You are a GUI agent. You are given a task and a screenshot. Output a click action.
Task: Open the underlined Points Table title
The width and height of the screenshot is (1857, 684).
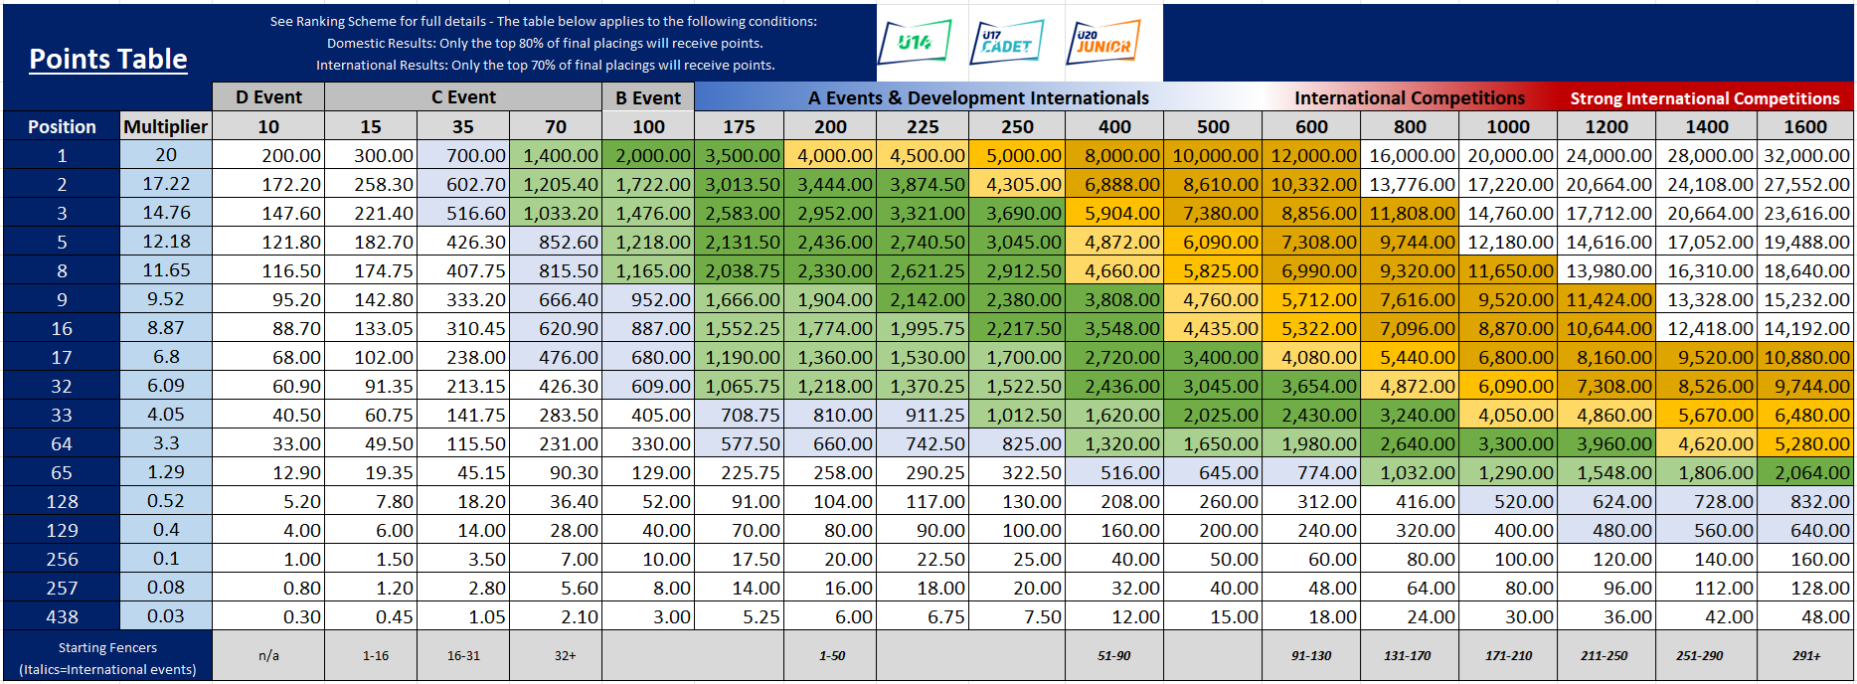click(108, 60)
